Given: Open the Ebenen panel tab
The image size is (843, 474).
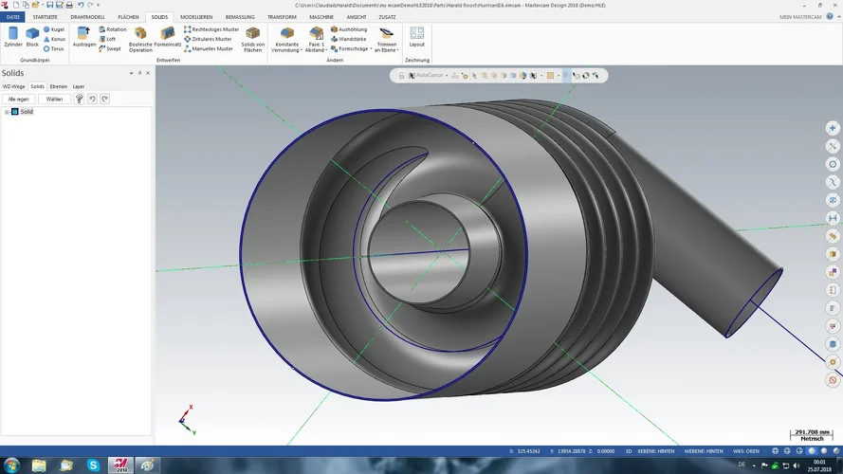Looking at the screenshot, I should [x=59, y=86].
